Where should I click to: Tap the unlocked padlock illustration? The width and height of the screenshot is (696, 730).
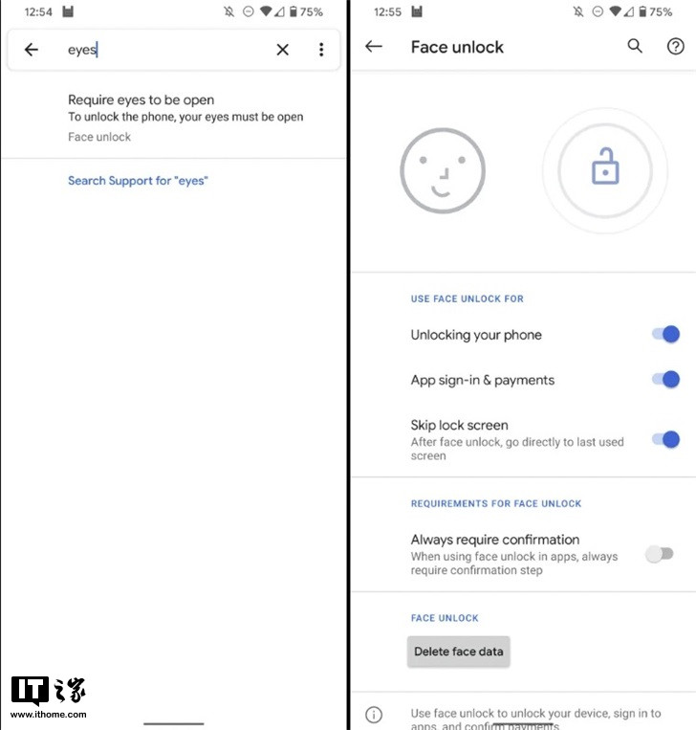coord(605,171)
